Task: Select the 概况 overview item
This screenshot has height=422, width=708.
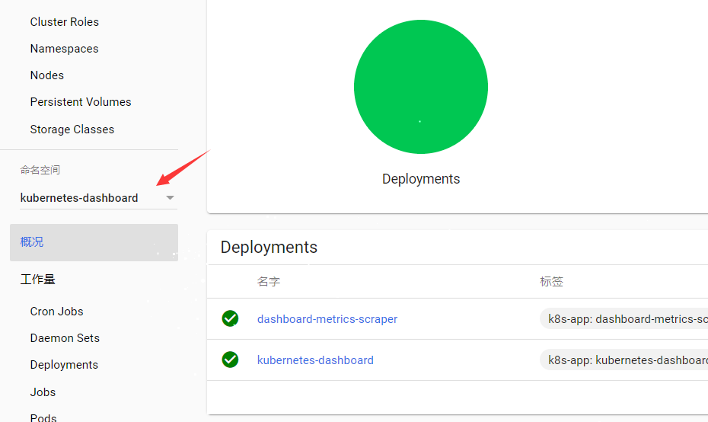Action: coord(94,242)
